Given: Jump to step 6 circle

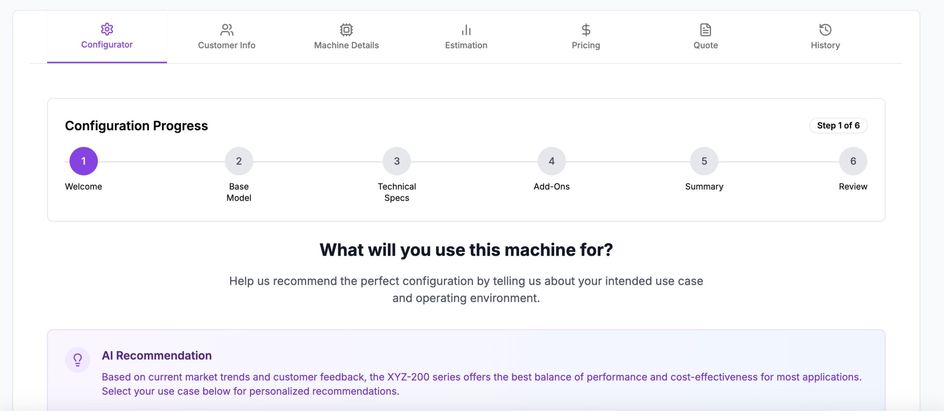Looking at the screenshot, I should pos(853,161).
